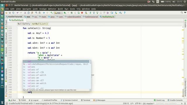The width and height of the screenshot is (187, 105).
Task: Copy selection toolbar icon
Action: click(29, 13)
